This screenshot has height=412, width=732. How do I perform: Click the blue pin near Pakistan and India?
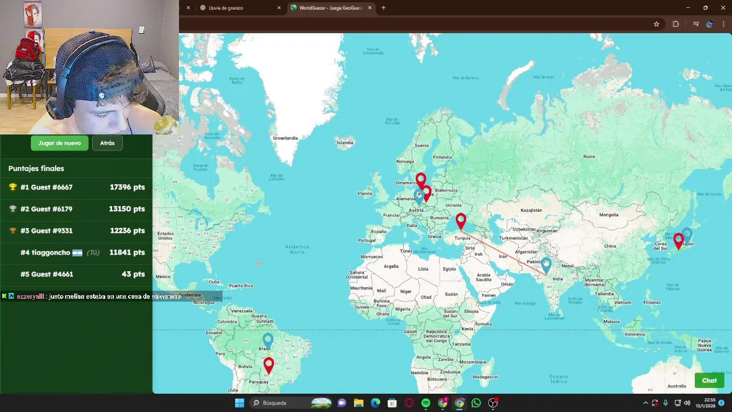tap(546, 266)
